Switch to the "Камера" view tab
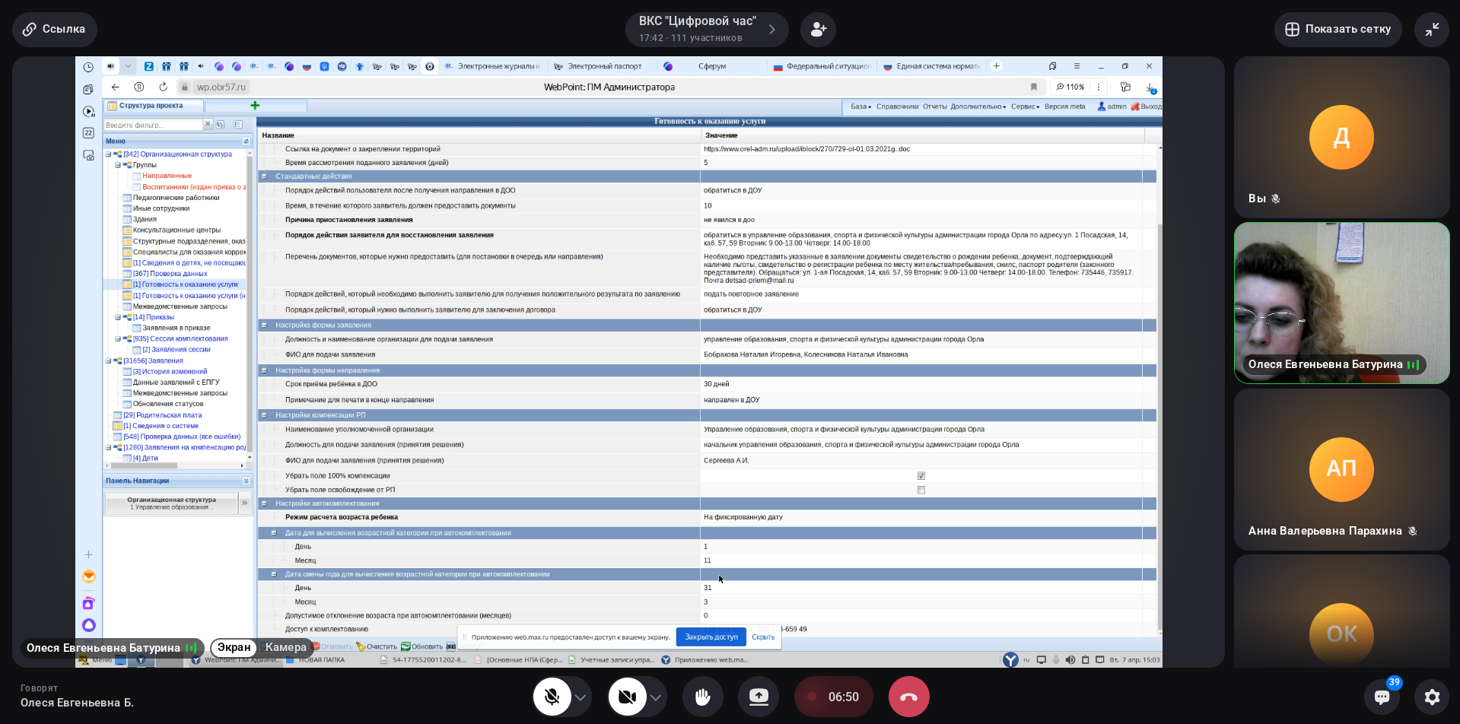The height and width of the screenshot is (724, 1460). click(x=285, y=647)
